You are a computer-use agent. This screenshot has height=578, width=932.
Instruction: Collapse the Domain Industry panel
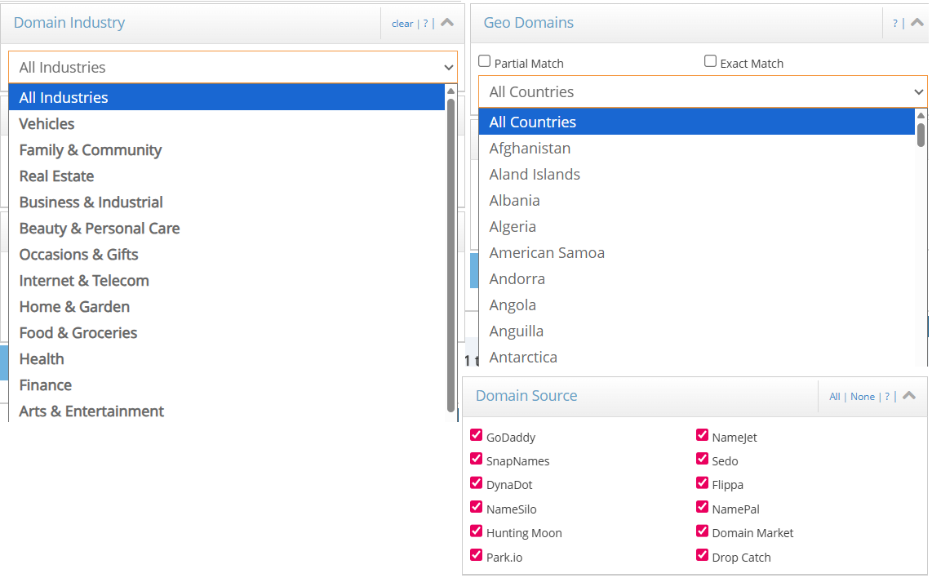[446, 23]
